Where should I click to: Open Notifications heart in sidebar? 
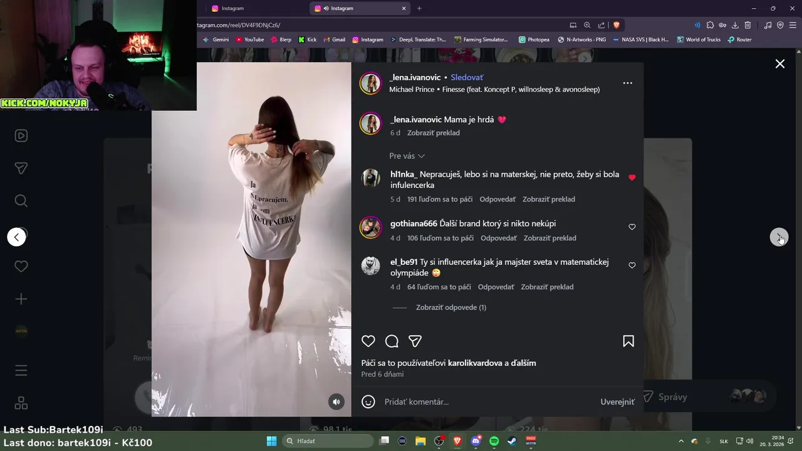click(x=21, y=266)
